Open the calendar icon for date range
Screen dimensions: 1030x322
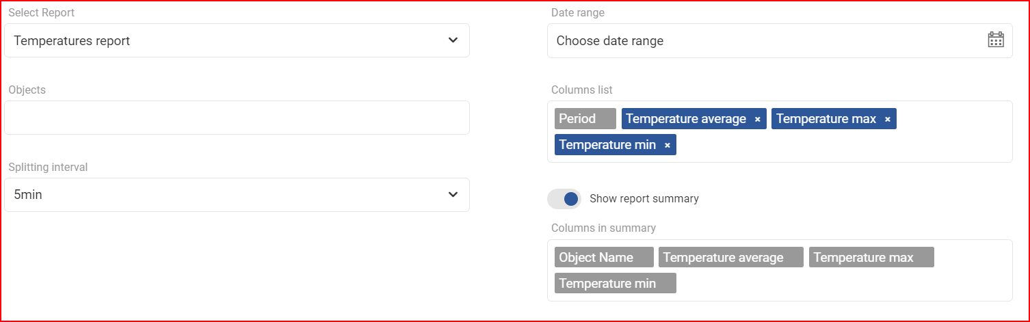tap(996, 40)
